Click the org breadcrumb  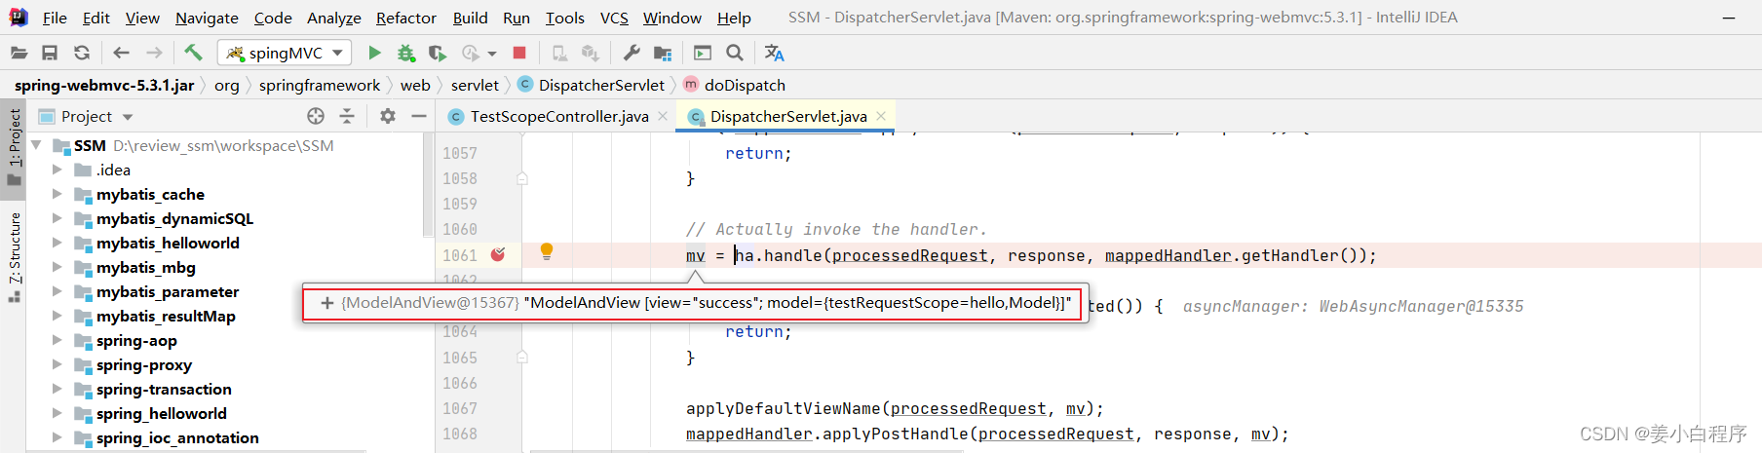(227, 85)
